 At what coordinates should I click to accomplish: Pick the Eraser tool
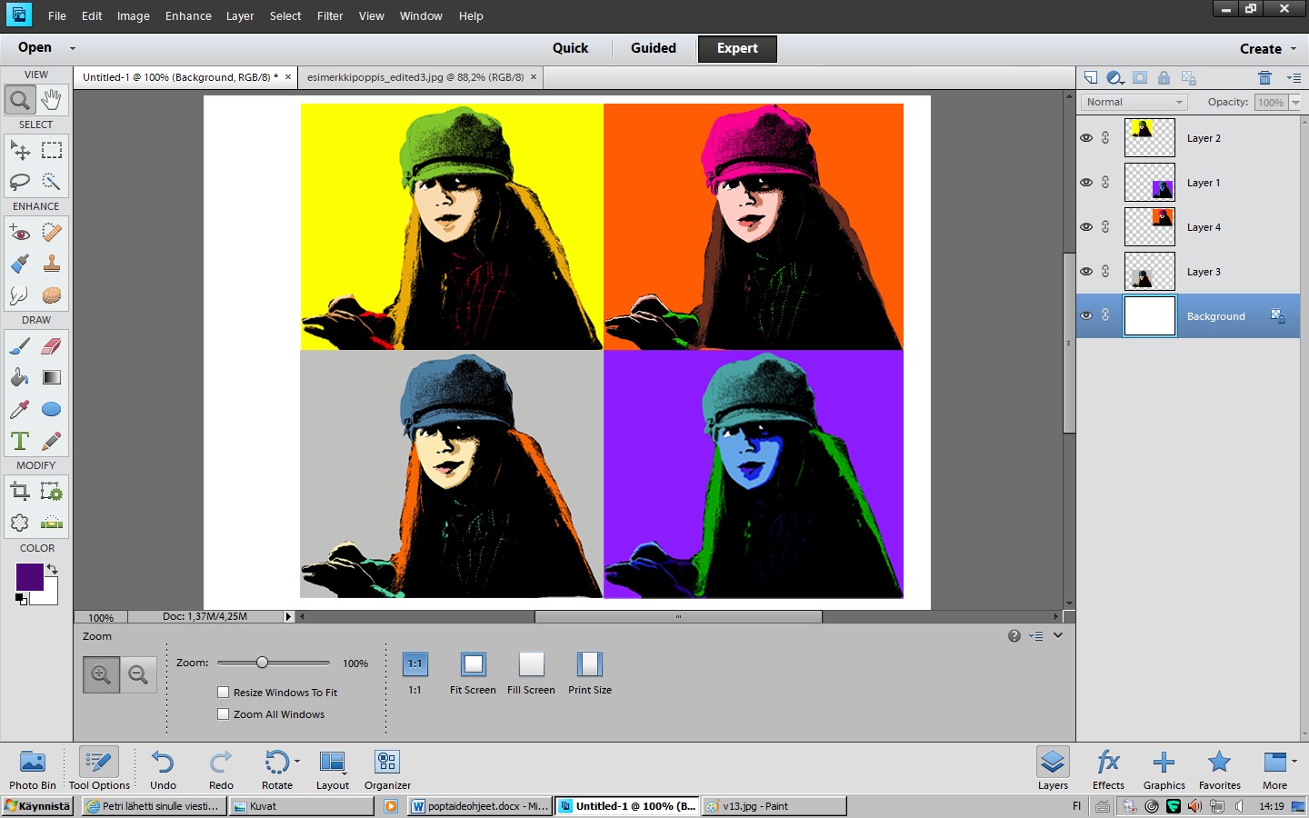(x=52, y=346)
